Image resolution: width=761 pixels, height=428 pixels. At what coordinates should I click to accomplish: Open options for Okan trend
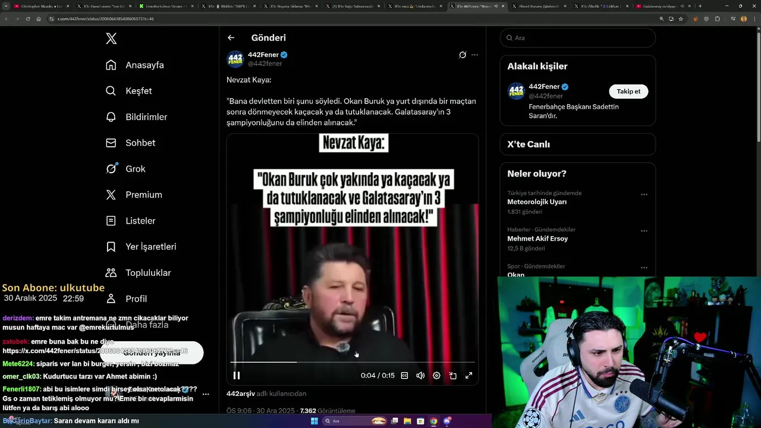[x=644, y=267]
